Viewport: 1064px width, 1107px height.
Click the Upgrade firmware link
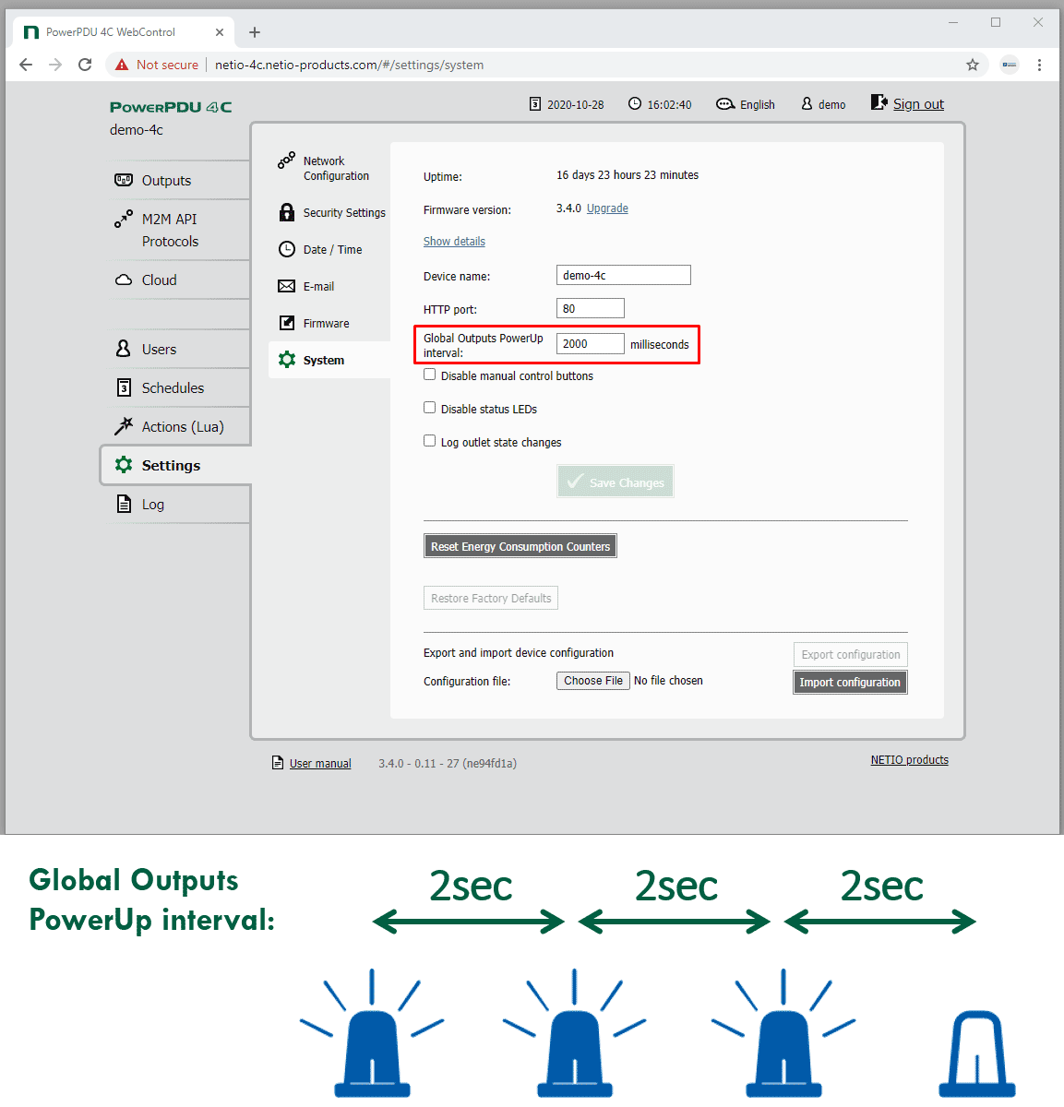607,208
